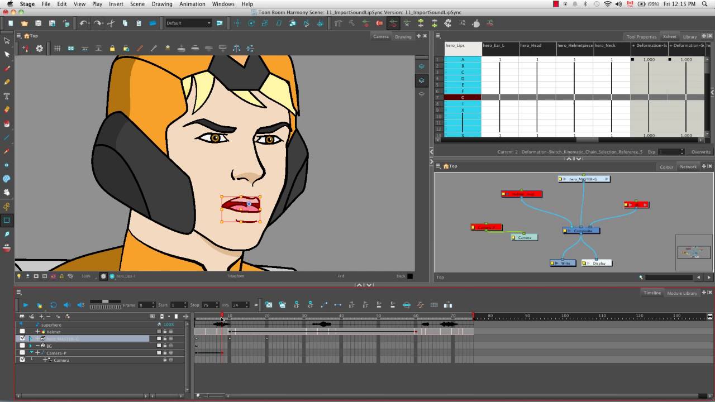
Task: Switch to the Tool Properties tab
Action: tap(641, 36)
